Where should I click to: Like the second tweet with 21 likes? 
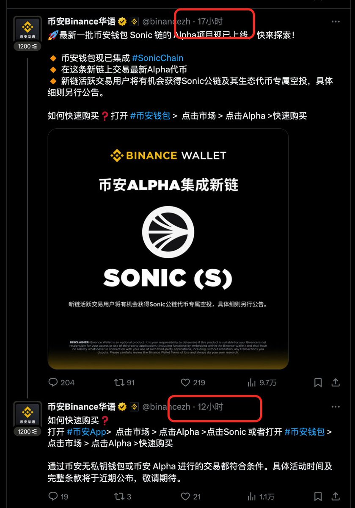point(191,496)
